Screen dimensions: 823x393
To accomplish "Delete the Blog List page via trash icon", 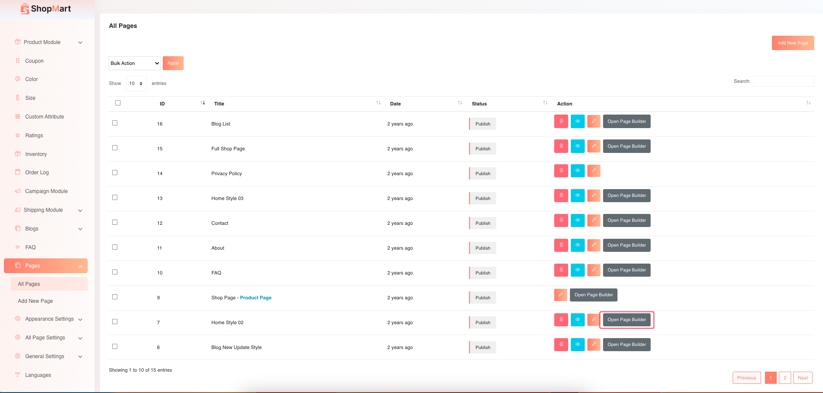I will click(561, 122).
